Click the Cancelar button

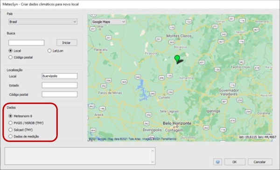[260, 162]
